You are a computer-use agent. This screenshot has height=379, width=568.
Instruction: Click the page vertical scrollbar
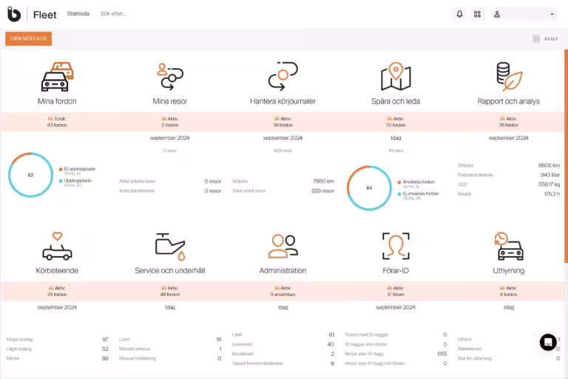pos(566,156)
